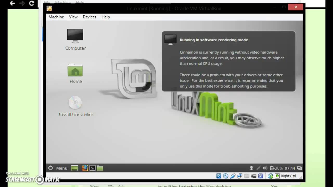
Task: Launch Firefox from the Mint panel
Action: point(85,168)
